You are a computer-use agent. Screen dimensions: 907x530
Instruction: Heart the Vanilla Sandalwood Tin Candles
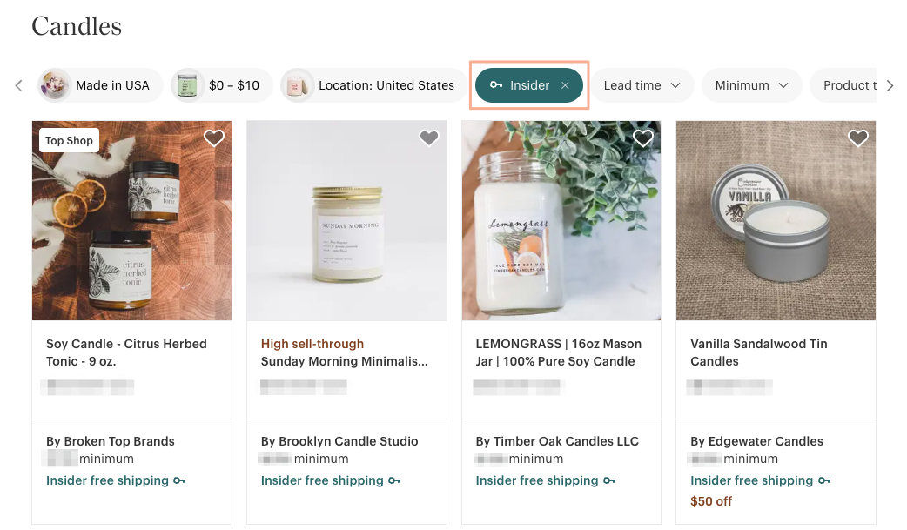(x=858, y=138)
